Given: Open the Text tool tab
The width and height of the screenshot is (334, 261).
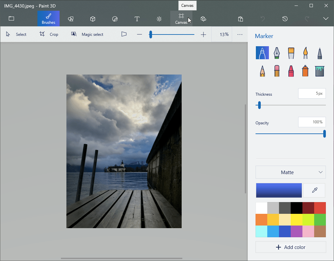Looking at the screenshot, I should tap(137, 19).
